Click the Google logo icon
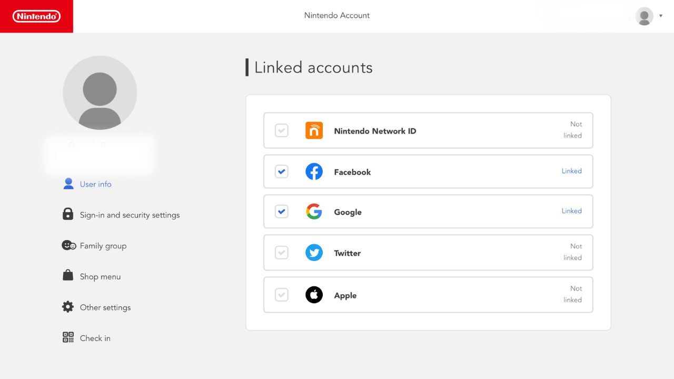The height and width of the screenshot is (379, 674). point(314,212)
